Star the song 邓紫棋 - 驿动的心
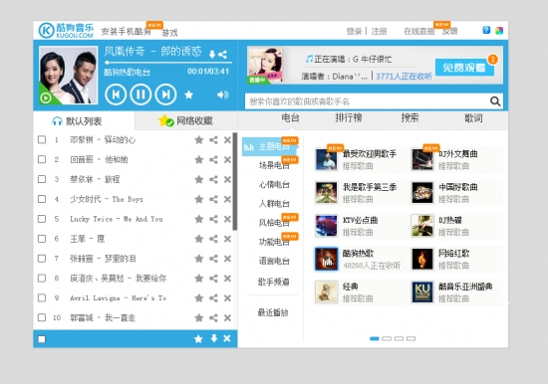This screenshot has height=384, width=548. [x=199, y=140]
